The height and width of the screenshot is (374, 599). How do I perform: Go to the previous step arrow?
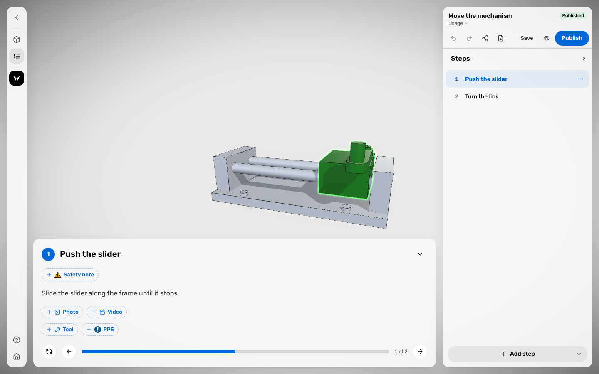tap(69, 352)
